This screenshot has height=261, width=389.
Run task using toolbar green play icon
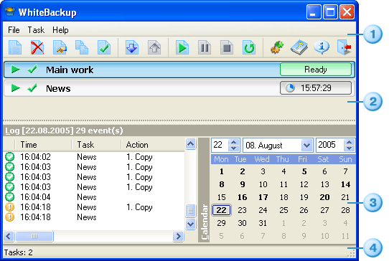(182, 47)
